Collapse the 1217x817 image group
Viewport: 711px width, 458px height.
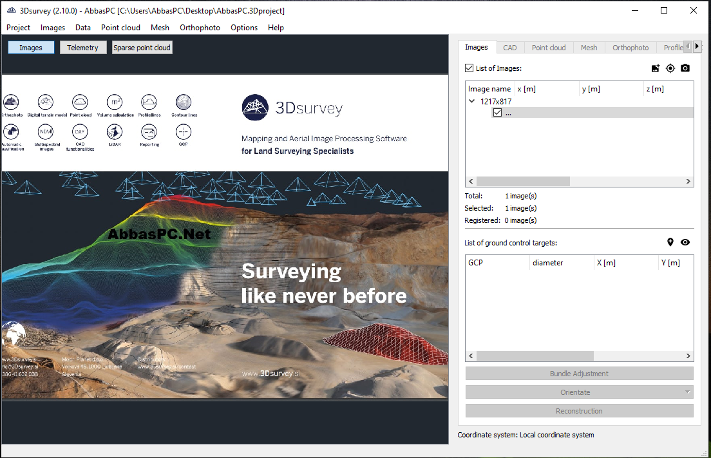click(471, 101)
